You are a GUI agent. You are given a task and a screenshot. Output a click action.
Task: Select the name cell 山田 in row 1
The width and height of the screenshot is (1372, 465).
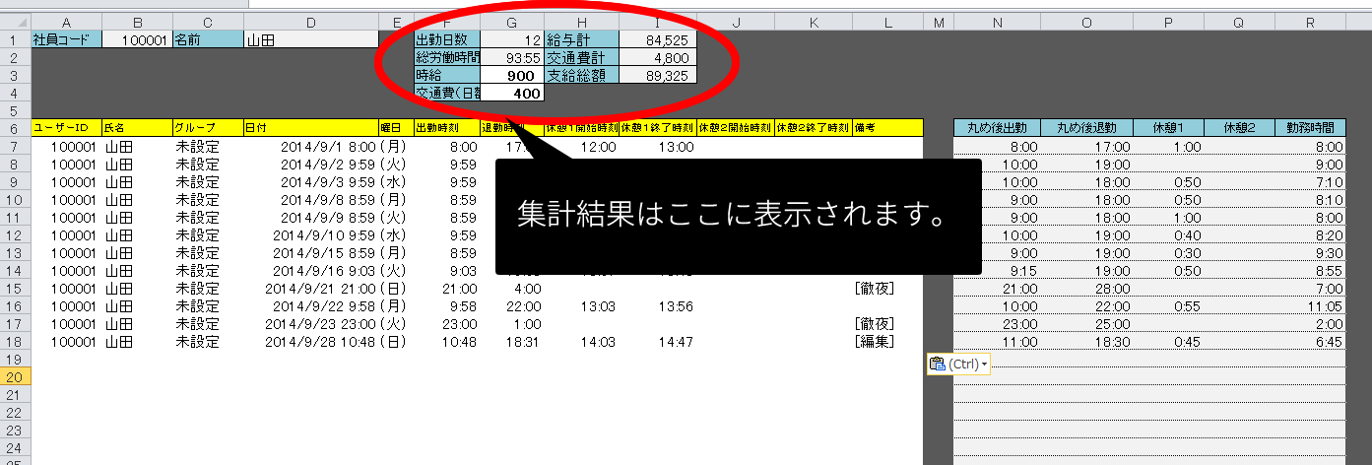[x=310, y=39]
